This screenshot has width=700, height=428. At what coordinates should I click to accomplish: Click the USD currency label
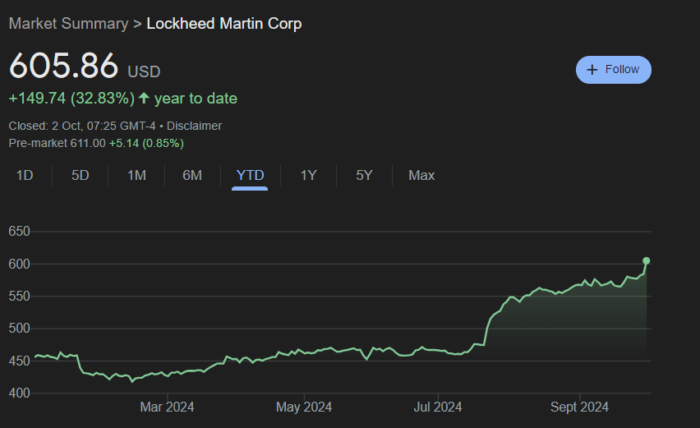[x=144, y=71]
